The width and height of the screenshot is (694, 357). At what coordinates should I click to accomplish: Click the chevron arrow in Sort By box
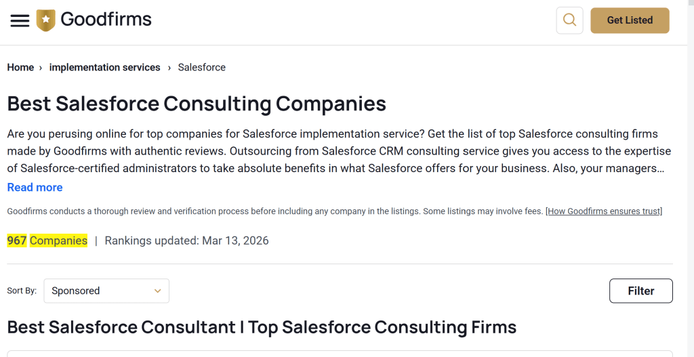point(157,291)
